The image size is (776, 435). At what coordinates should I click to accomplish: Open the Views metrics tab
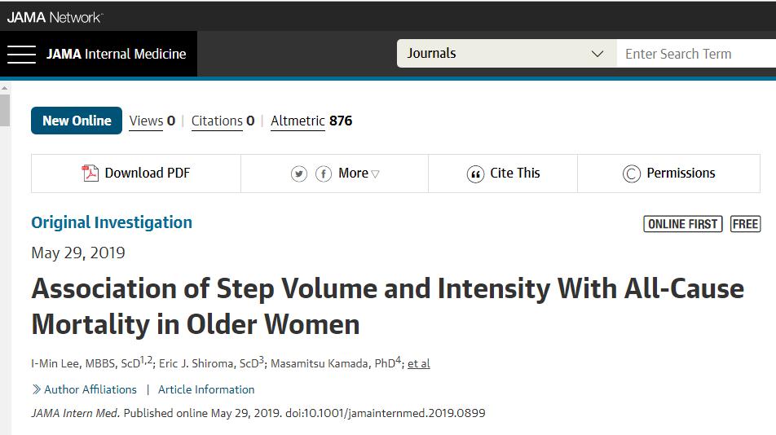click(152, 121)
